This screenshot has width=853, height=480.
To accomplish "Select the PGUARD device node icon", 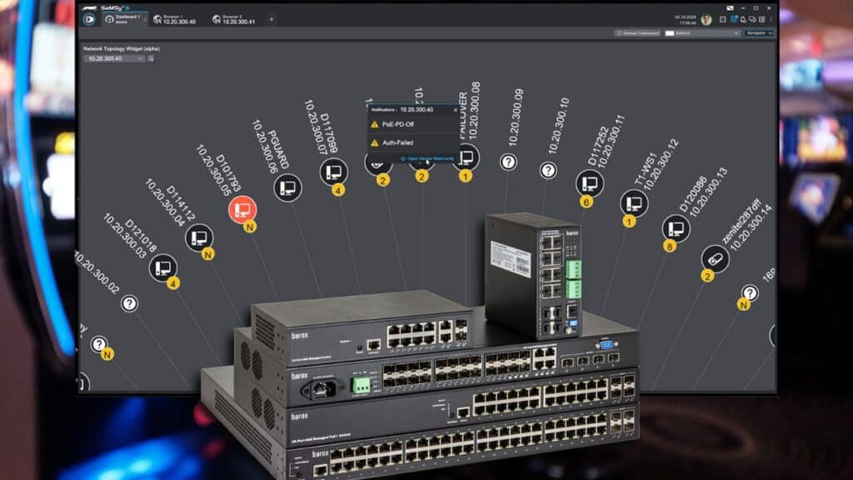I will 287,187.
